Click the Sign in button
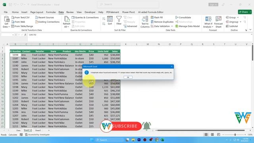 (x=214, y=4)
